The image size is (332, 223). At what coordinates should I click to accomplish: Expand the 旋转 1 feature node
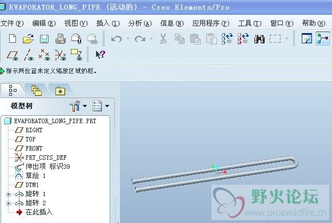pyautogui.click(x=8, y=194)
